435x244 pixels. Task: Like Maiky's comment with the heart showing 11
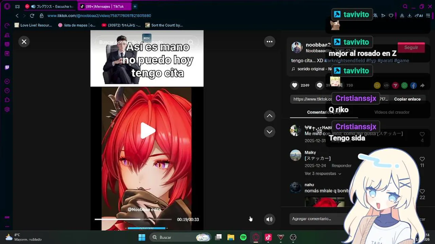[422, 159]
